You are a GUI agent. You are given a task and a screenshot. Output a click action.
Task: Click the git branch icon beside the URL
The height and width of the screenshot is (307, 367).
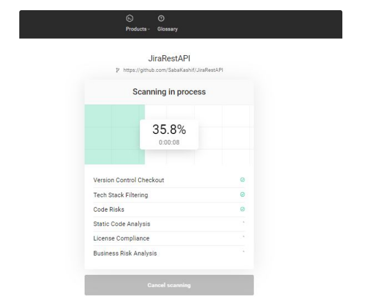click(118, 70)
